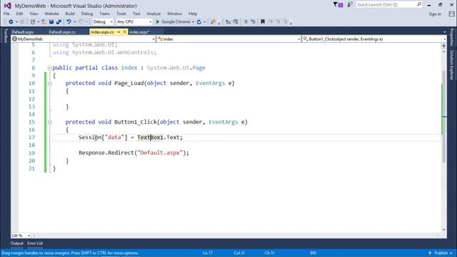Viewport: 457px width, 257px height.
Task: Click the Publish up-arrow icon in status bar
Action: [430, 253]
